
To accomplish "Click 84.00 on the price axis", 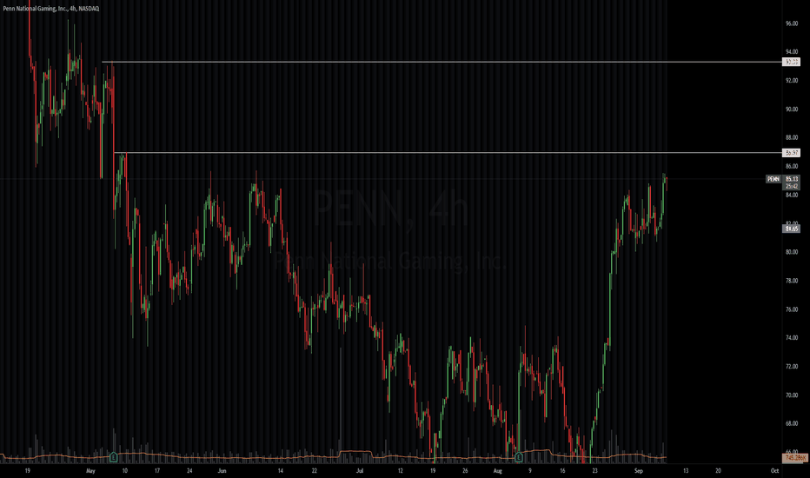I will pyautogui.click(x=792, y=196).
